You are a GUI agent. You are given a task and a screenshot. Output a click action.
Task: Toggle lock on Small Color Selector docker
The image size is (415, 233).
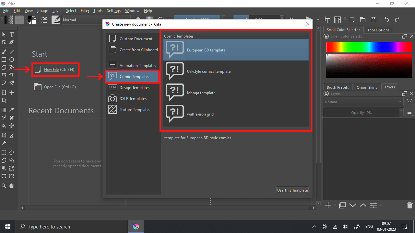click(326, 36)
